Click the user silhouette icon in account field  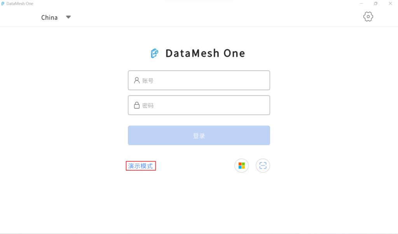coord(137,80)
